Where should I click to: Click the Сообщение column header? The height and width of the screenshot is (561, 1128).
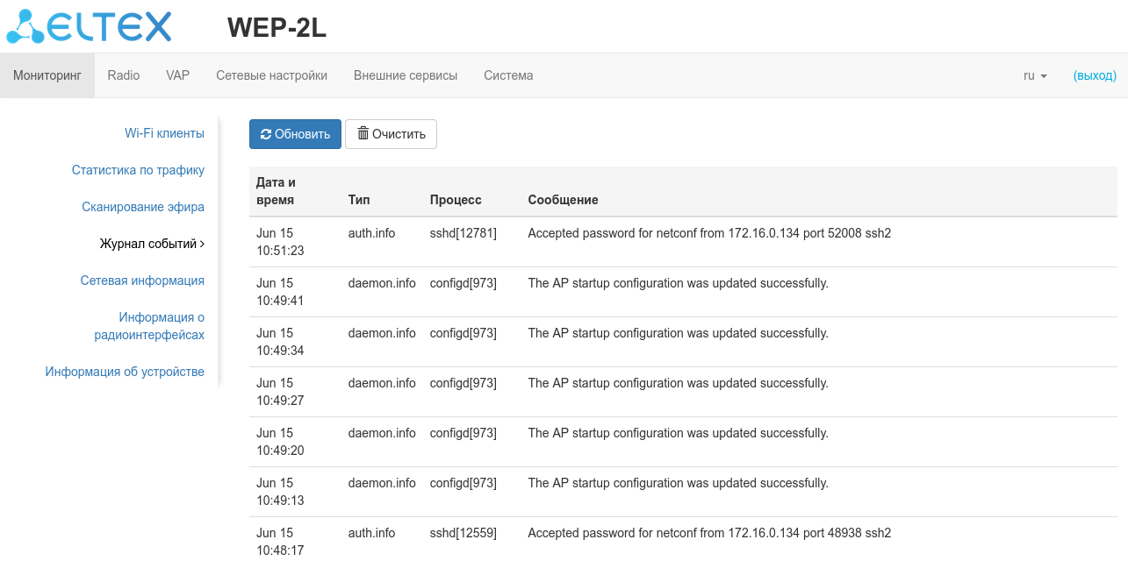pyautogui.click(x=563, y=200)
